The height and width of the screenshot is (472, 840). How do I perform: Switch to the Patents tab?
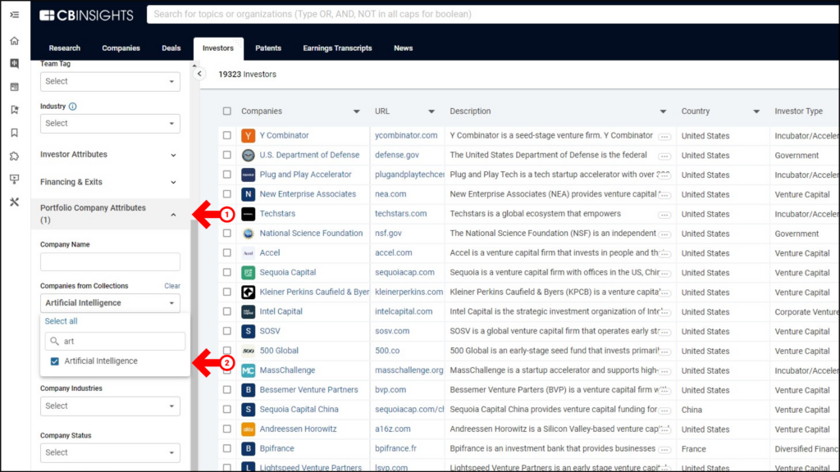coord(268,48)
